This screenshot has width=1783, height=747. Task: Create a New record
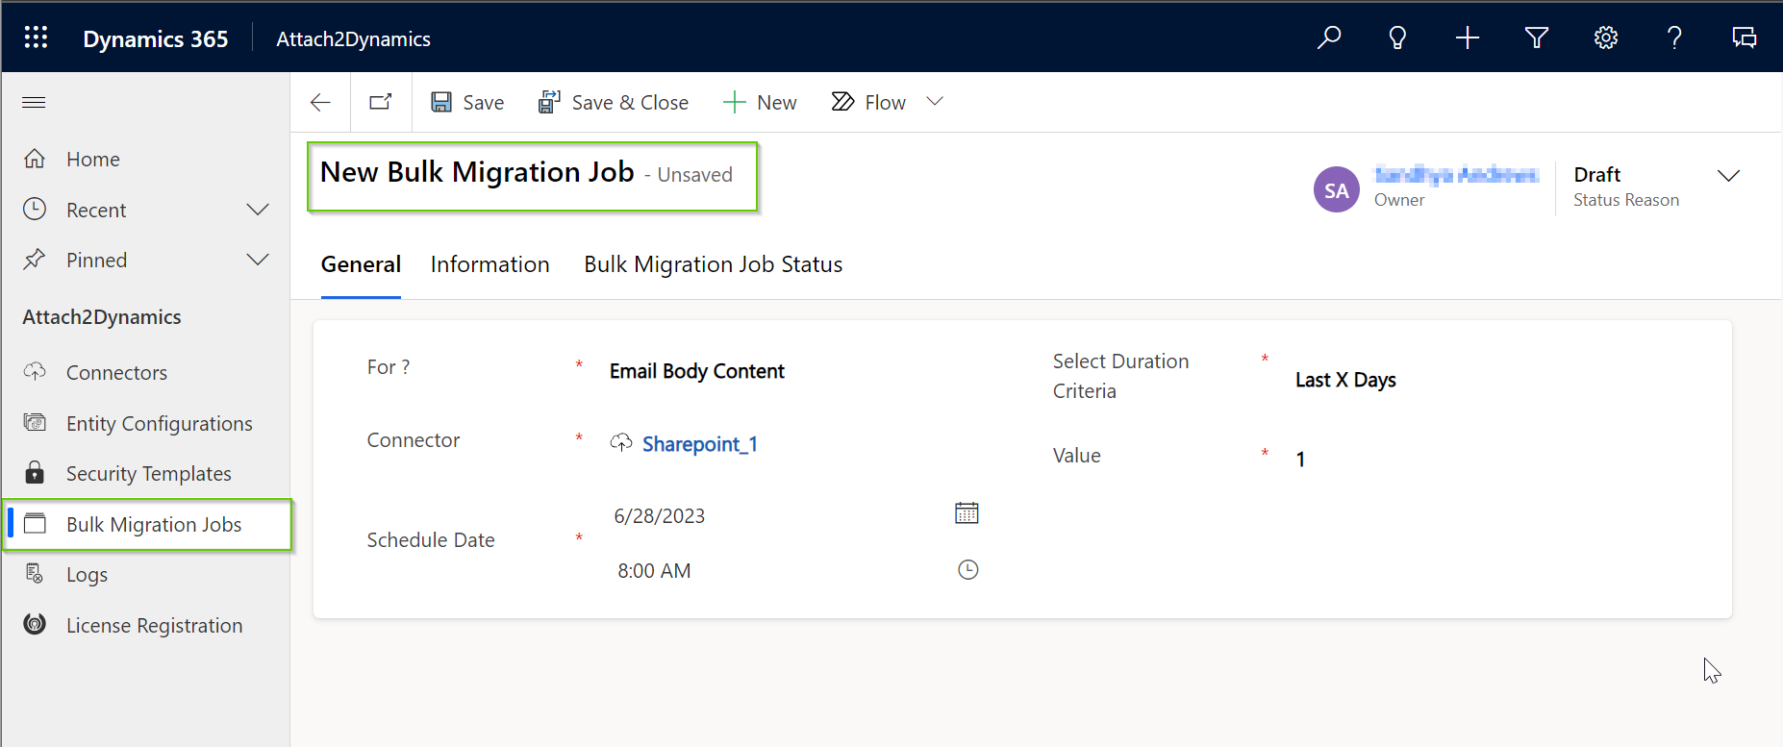[760, 102]
